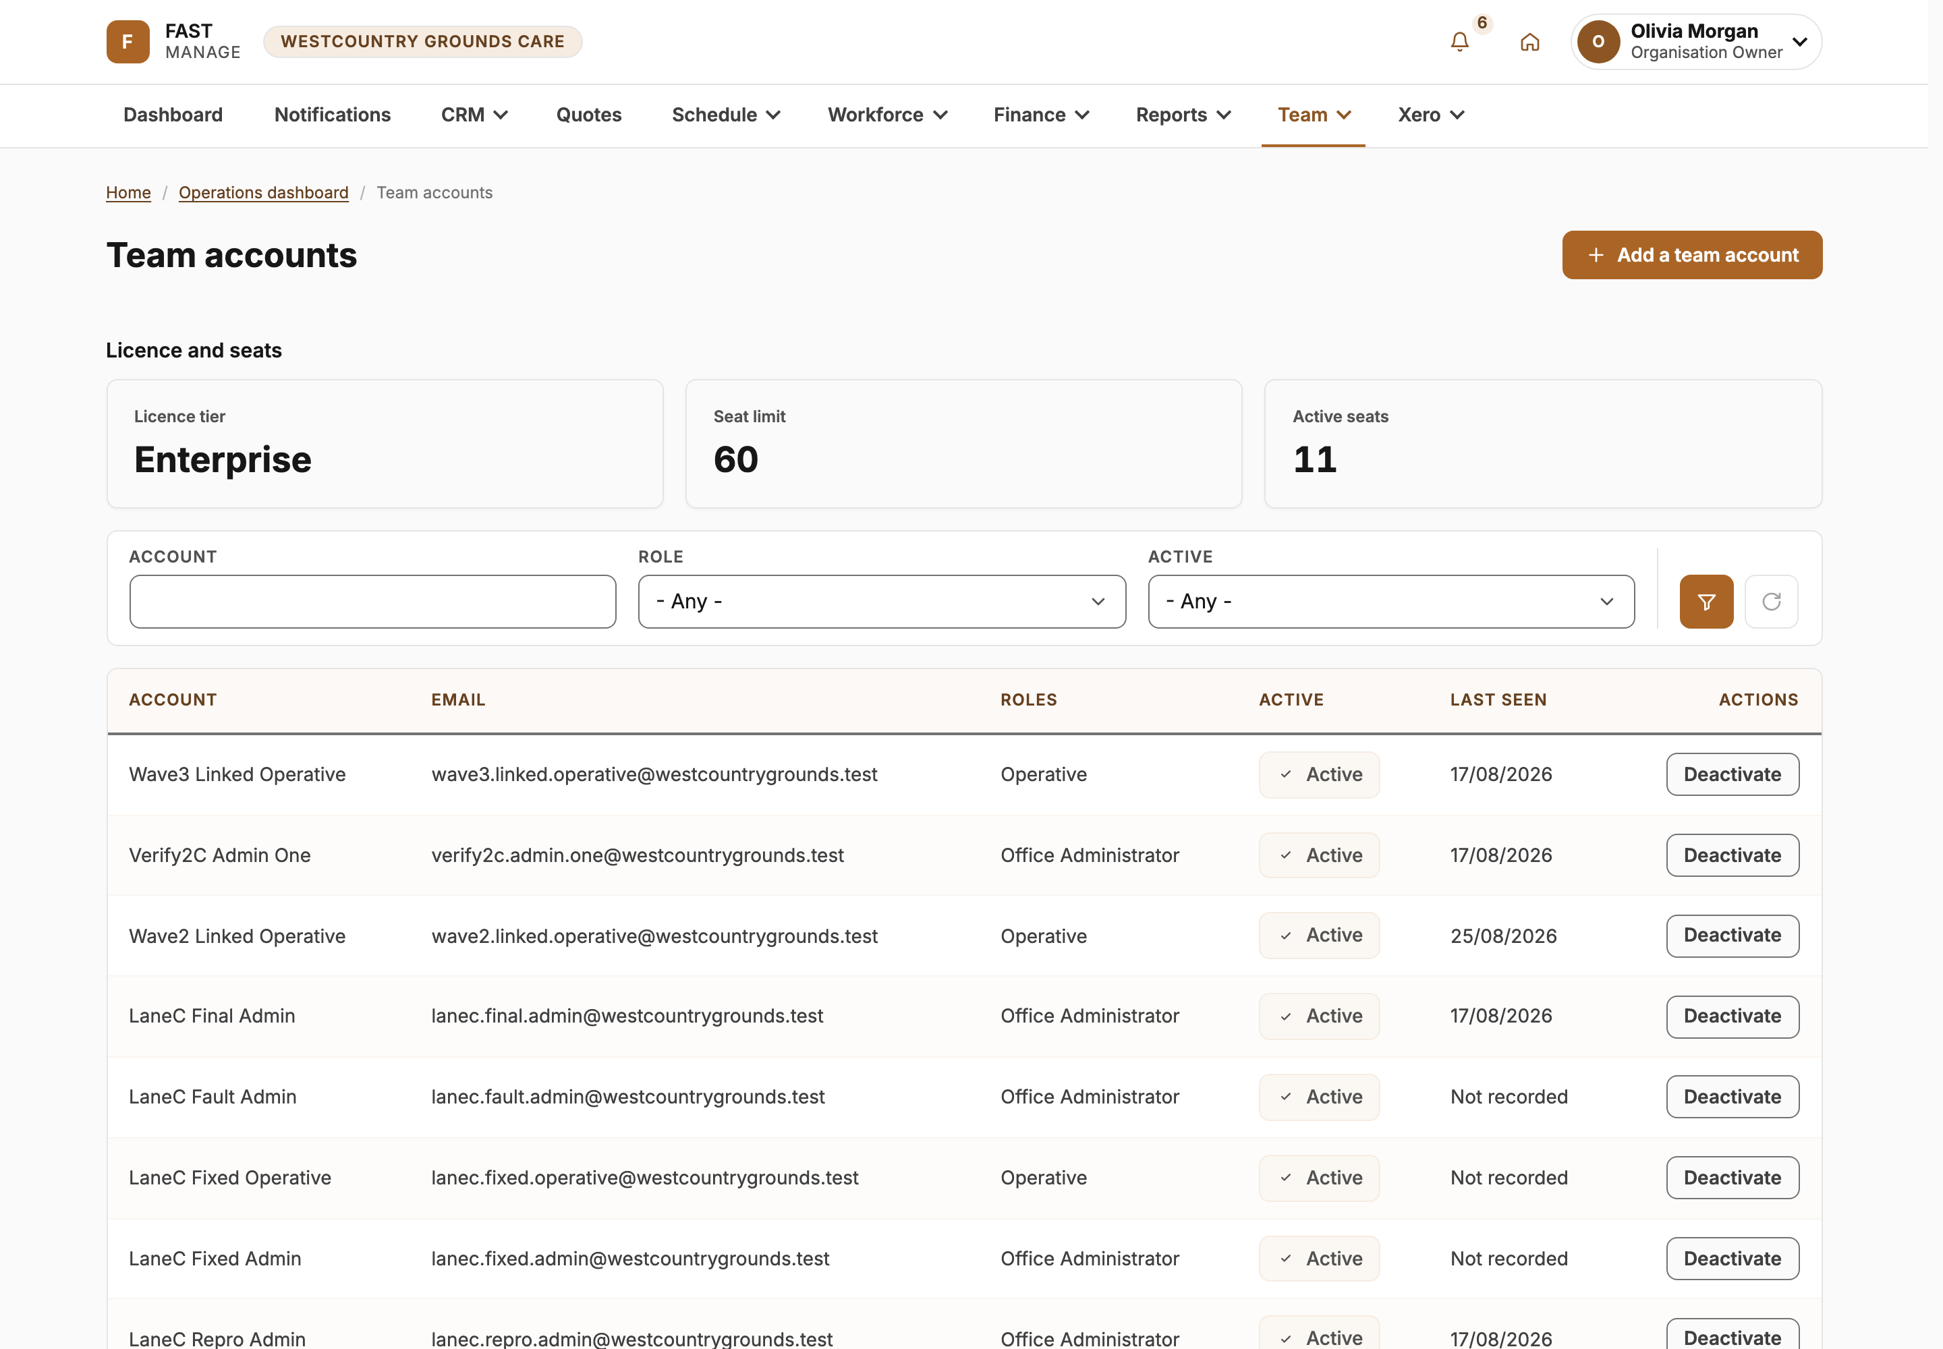Open the Quotes nav item
The width and height of the screenshot is (1943, 1349).
click(588, 115)
